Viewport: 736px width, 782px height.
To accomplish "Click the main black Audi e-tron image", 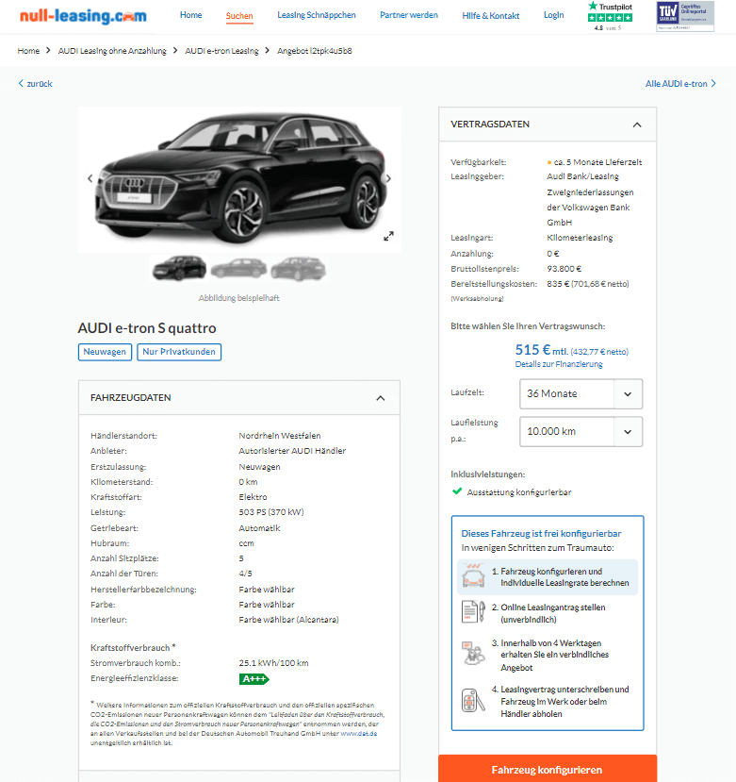I will point(239,179).
